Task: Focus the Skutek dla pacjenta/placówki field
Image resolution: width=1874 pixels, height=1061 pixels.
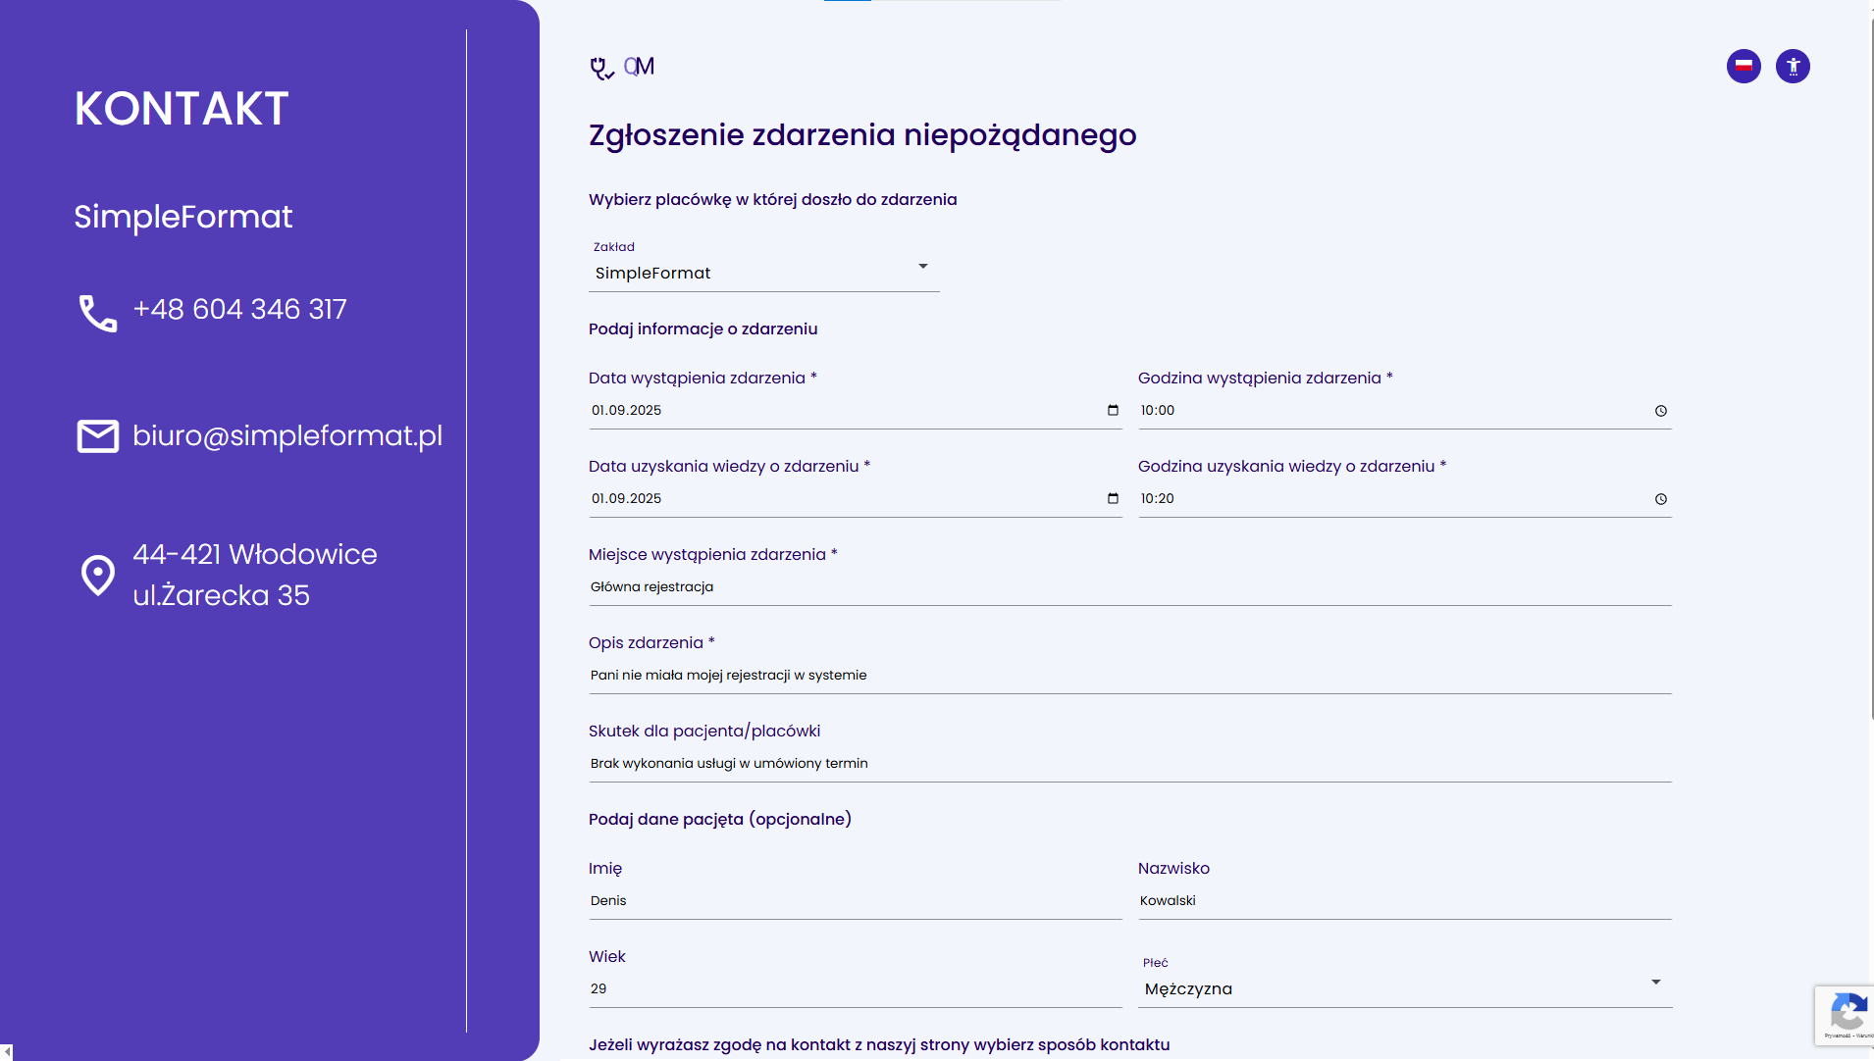Action: pos(1130,763)
